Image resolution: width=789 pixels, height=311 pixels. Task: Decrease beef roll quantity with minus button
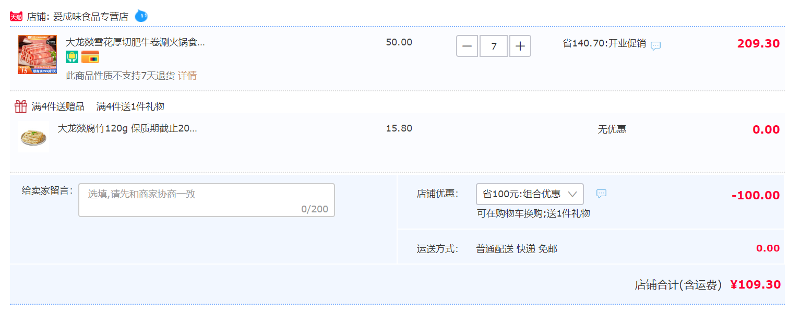coord(467,46)
